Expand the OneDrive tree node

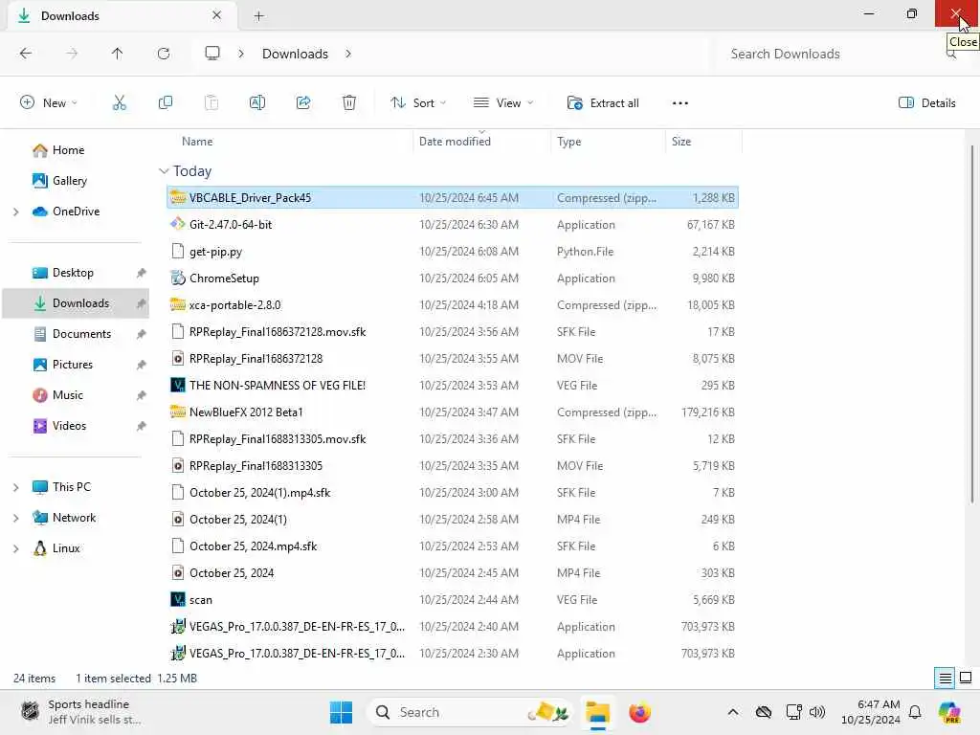click(x=15, y=212)
